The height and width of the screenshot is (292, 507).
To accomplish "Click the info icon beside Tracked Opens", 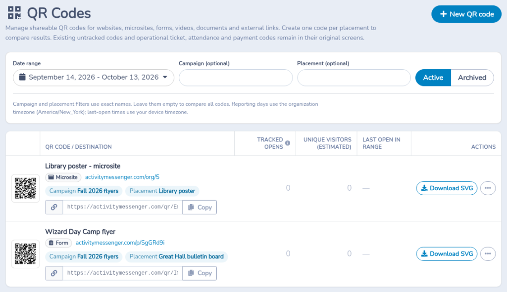I will [x=288, y=143].
